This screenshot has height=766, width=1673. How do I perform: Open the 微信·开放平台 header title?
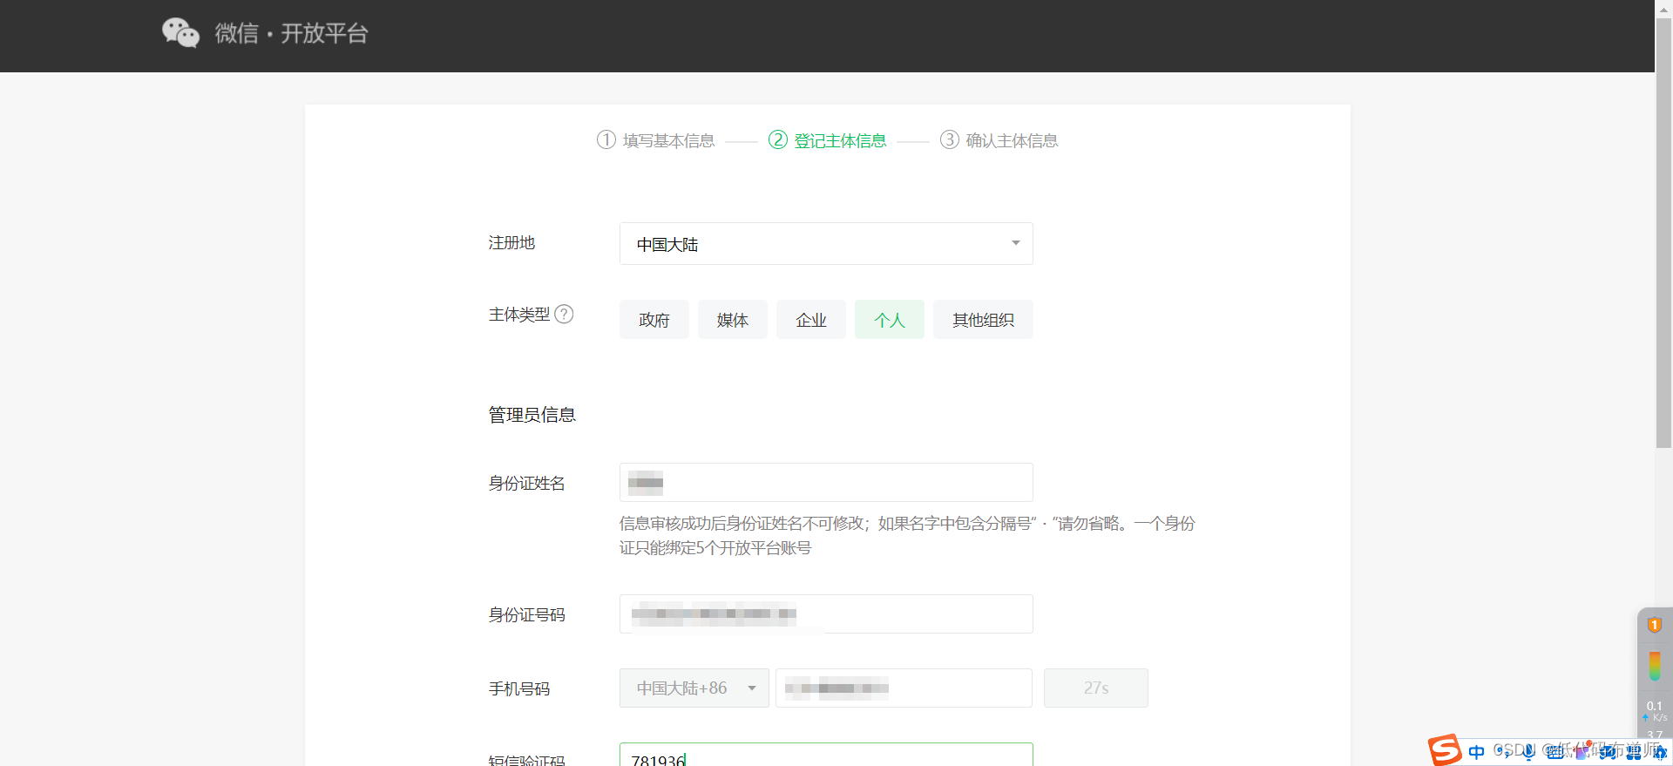(x=292, y=33)
